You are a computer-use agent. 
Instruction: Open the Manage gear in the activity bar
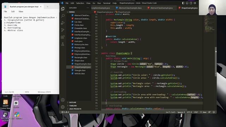(63, 107)
